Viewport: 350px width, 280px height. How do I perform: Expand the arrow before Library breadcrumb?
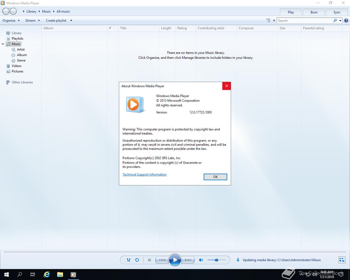coord(24,11)
